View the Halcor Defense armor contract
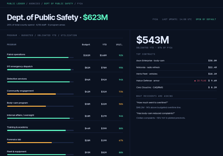The image size is (223, 156). tap(177, 81)
